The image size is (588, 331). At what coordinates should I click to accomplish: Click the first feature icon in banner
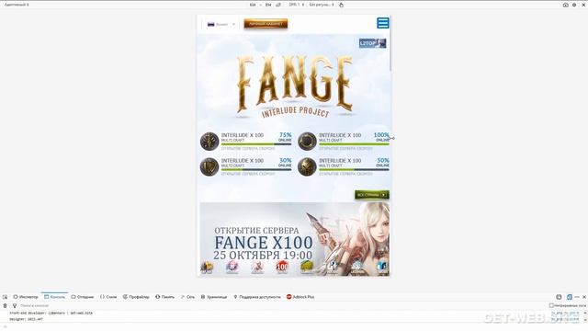click(x=207, y=268)
